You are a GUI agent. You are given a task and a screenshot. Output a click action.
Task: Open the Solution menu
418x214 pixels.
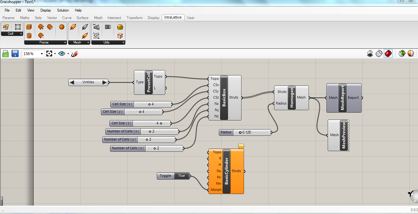tap(63, 10)
